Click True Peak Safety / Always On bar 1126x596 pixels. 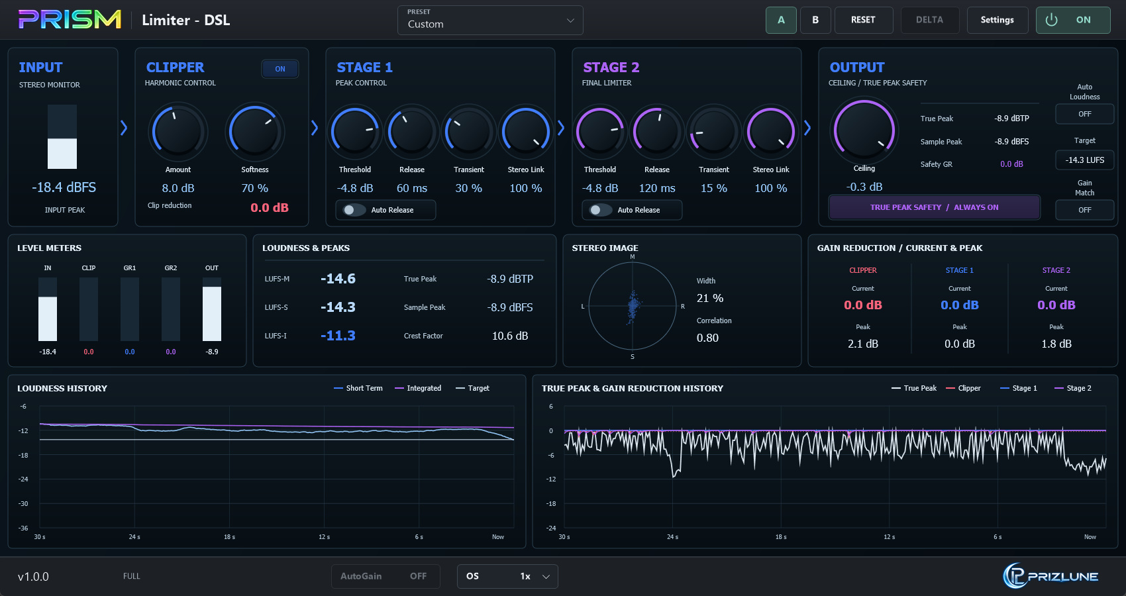(935, 207)
